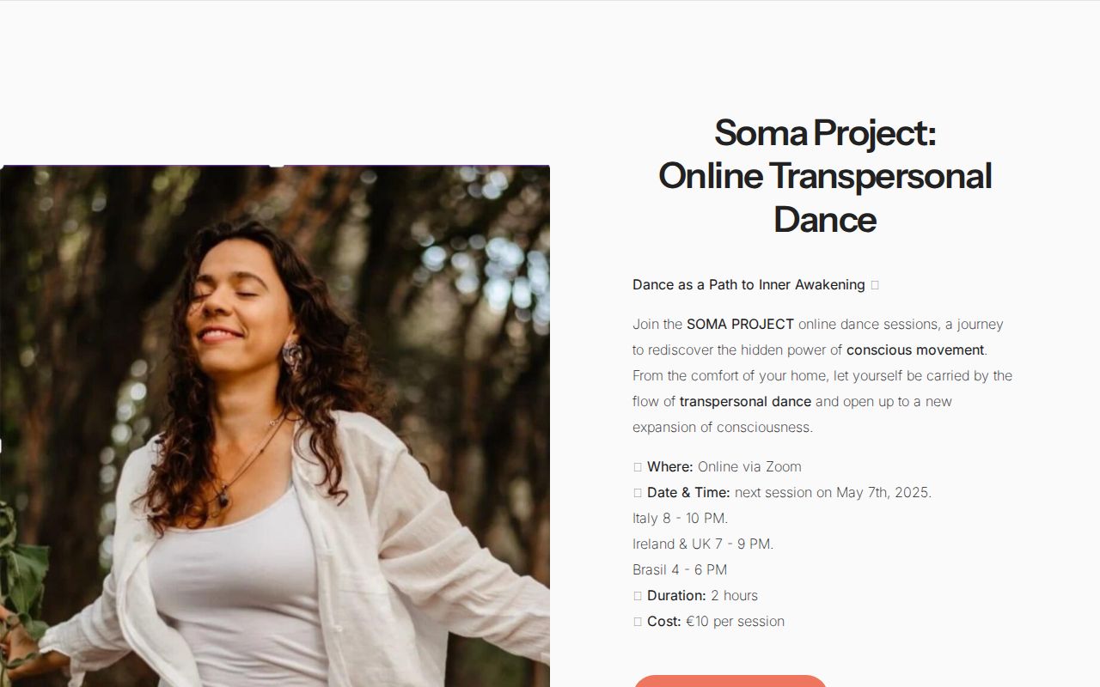This screenshot has width=1100, height=687.
Task: Click the emoji after "Inner Awakening"
Action: (874, 284)
